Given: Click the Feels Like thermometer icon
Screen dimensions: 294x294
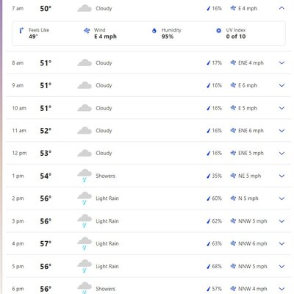Looking at the screenshot, I should pos(21,31).
